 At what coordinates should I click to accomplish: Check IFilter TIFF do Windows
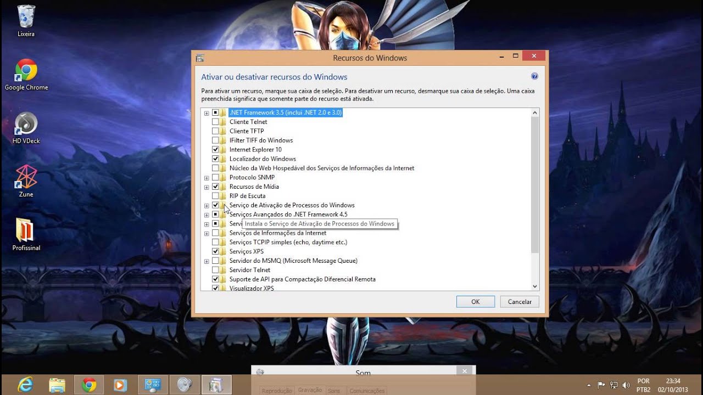coord(215,140)
